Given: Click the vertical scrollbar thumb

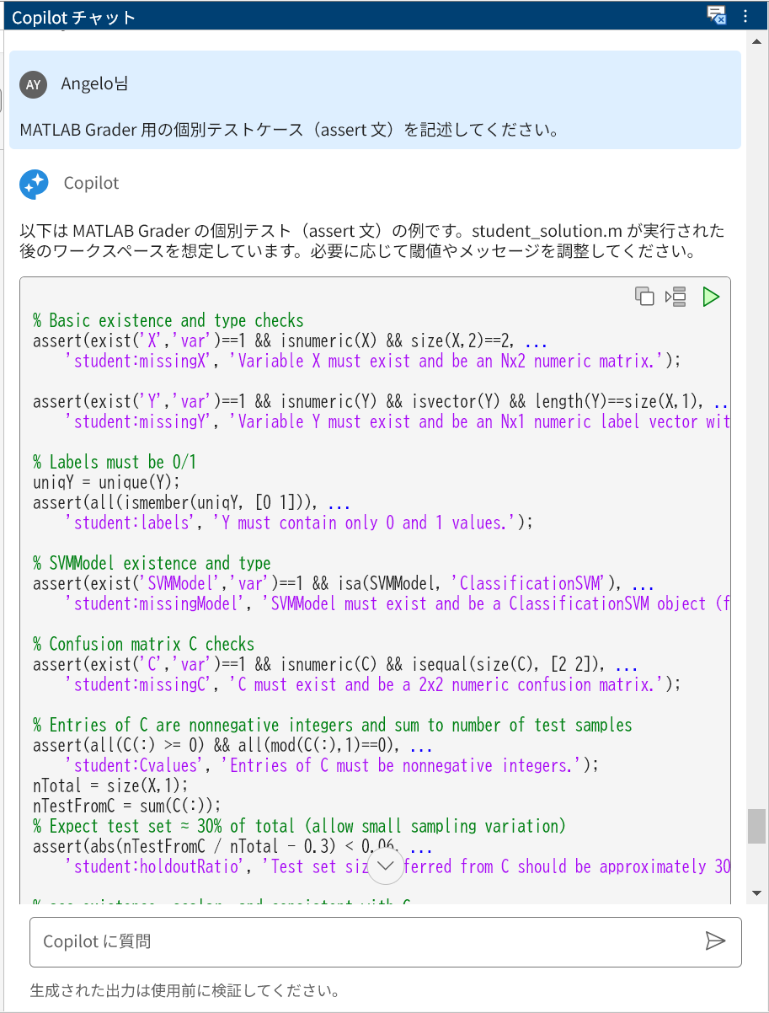Looking at the screenshot, I should tap(756, 826).
